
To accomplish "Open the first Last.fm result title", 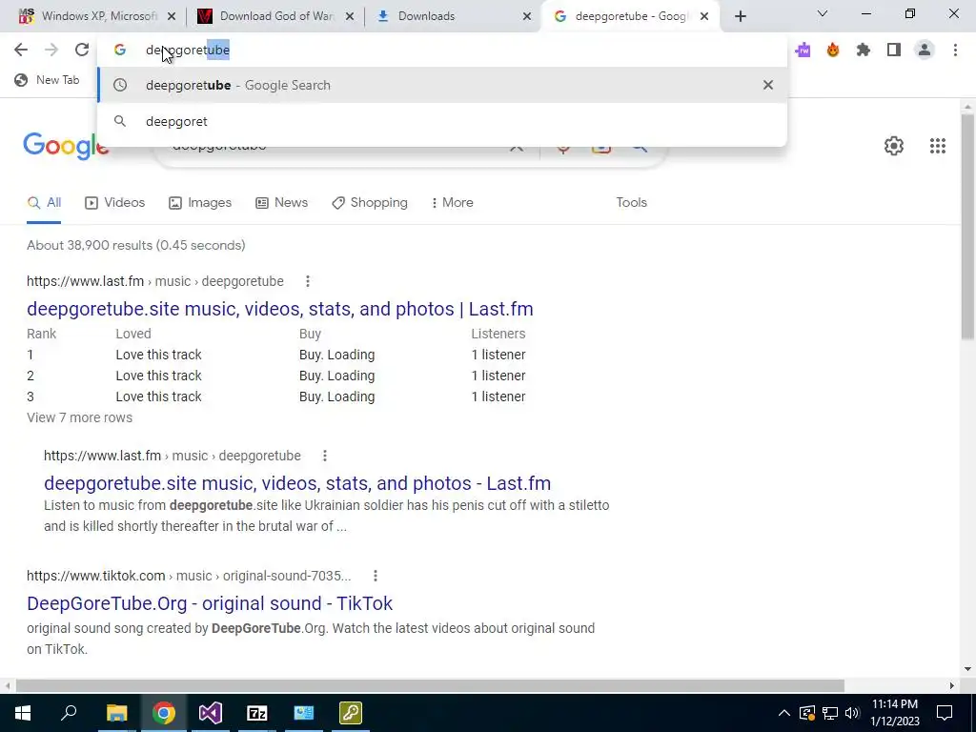I will (279, 309).
